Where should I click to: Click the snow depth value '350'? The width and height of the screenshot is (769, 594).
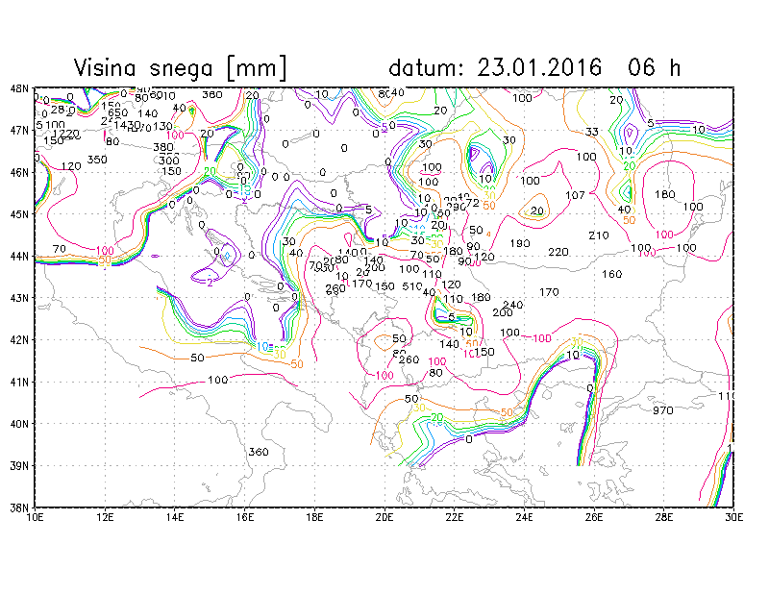click(x=97, y=160)
